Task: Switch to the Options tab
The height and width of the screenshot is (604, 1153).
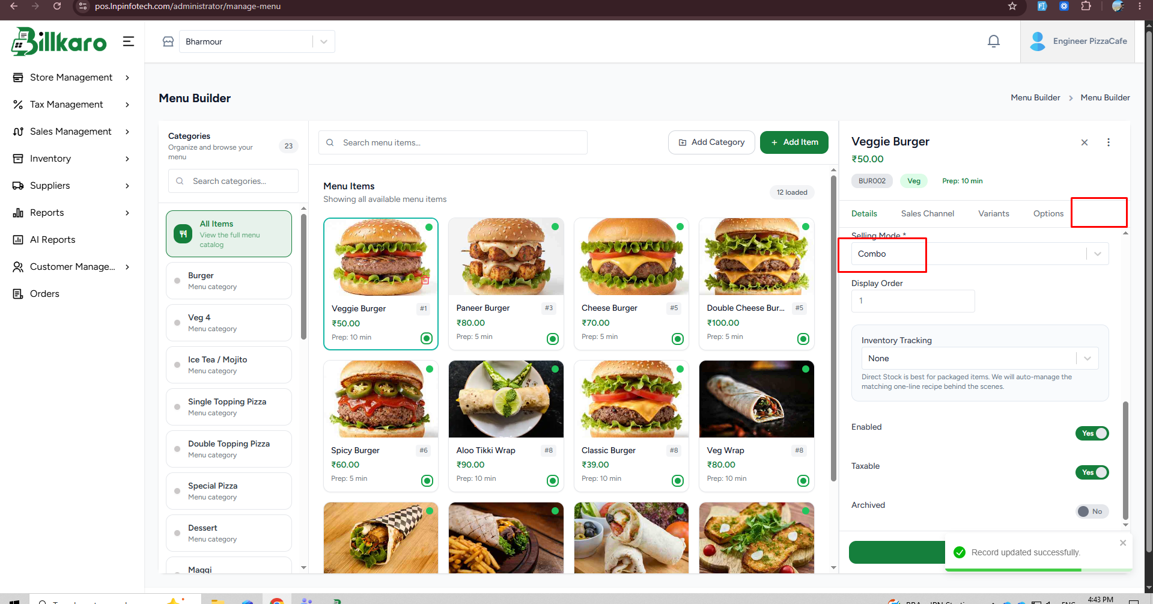Action: pyautogui.click(x=1048, y=213)
